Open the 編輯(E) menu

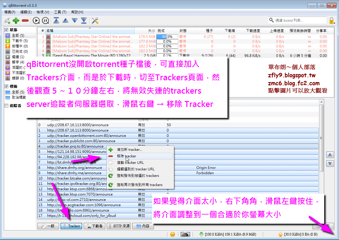(x=26, y=12)
